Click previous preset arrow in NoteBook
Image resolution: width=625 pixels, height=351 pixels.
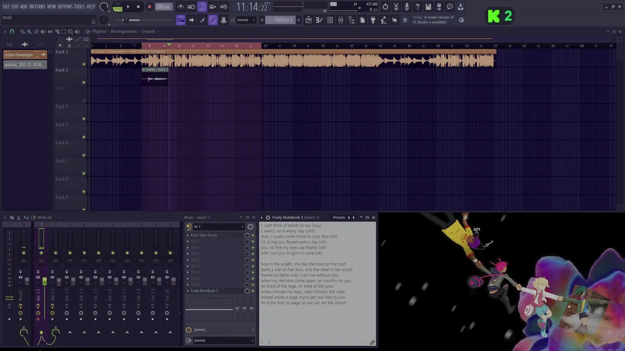coord(349,217)
